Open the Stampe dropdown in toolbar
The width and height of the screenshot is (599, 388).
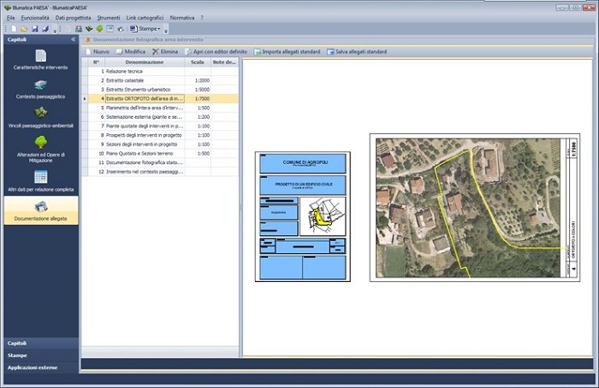tap(150, 28)
